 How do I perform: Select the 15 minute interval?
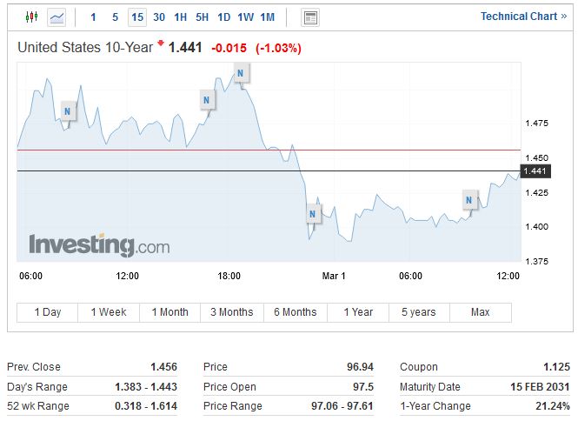point(137,17)
